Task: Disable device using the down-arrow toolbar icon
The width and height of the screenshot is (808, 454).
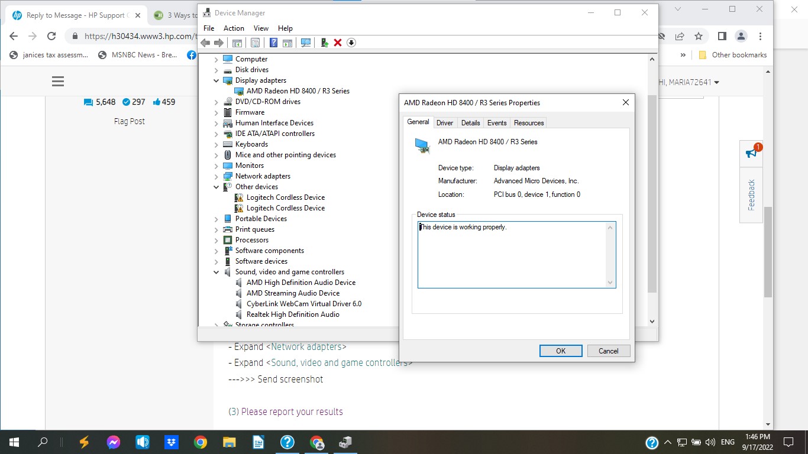Action: [351, 42]
